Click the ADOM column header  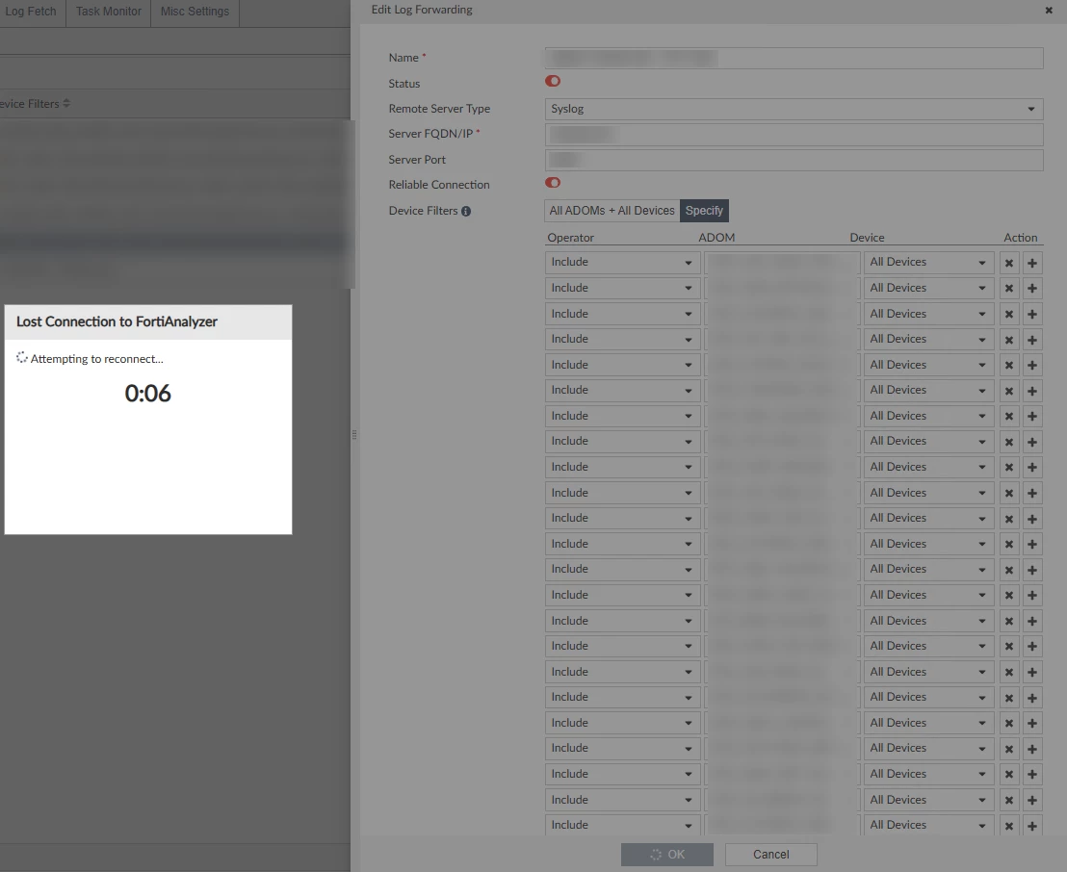(716, 238)
